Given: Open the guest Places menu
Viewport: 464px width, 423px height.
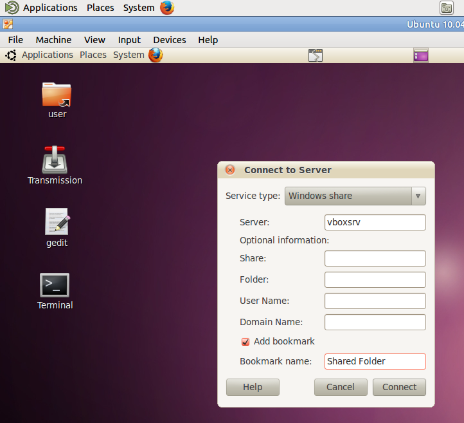Looking at the screenshot, I should tap(93, 55).
